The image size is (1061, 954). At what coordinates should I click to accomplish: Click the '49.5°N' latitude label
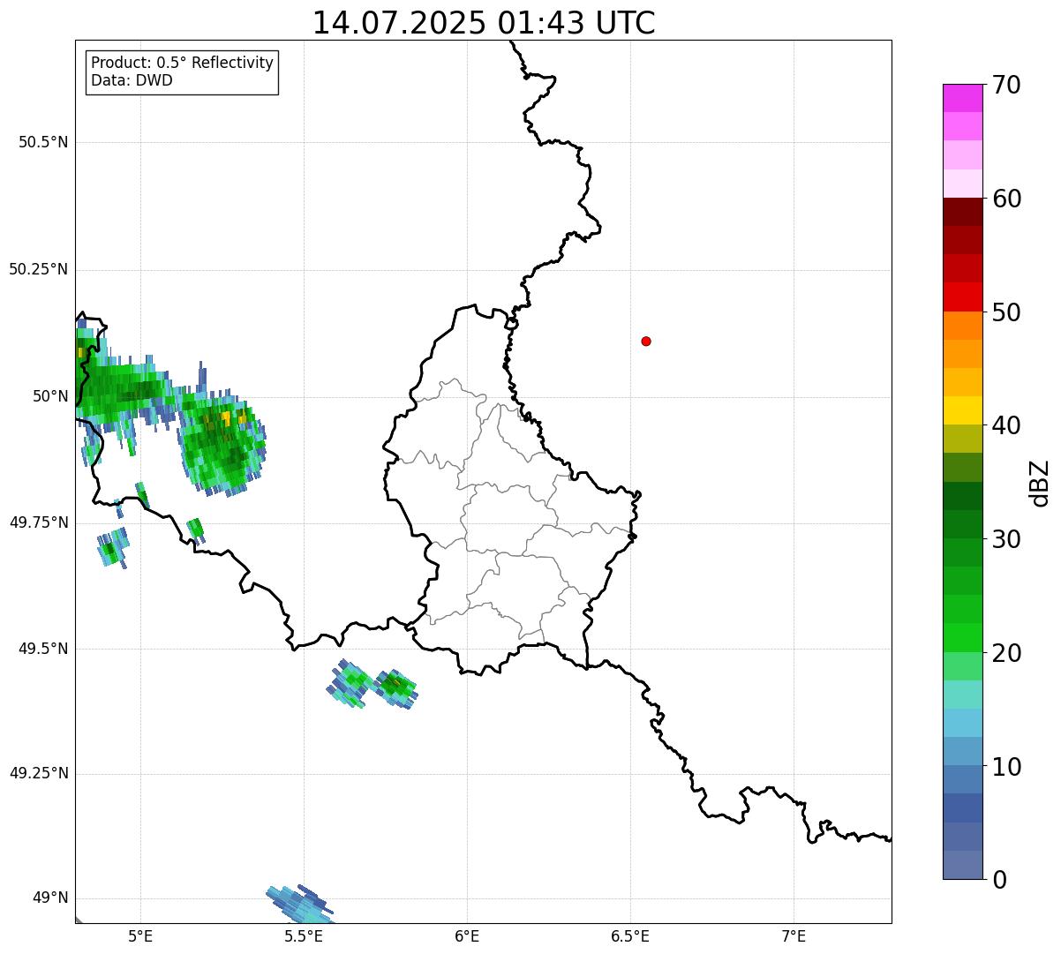43,649
